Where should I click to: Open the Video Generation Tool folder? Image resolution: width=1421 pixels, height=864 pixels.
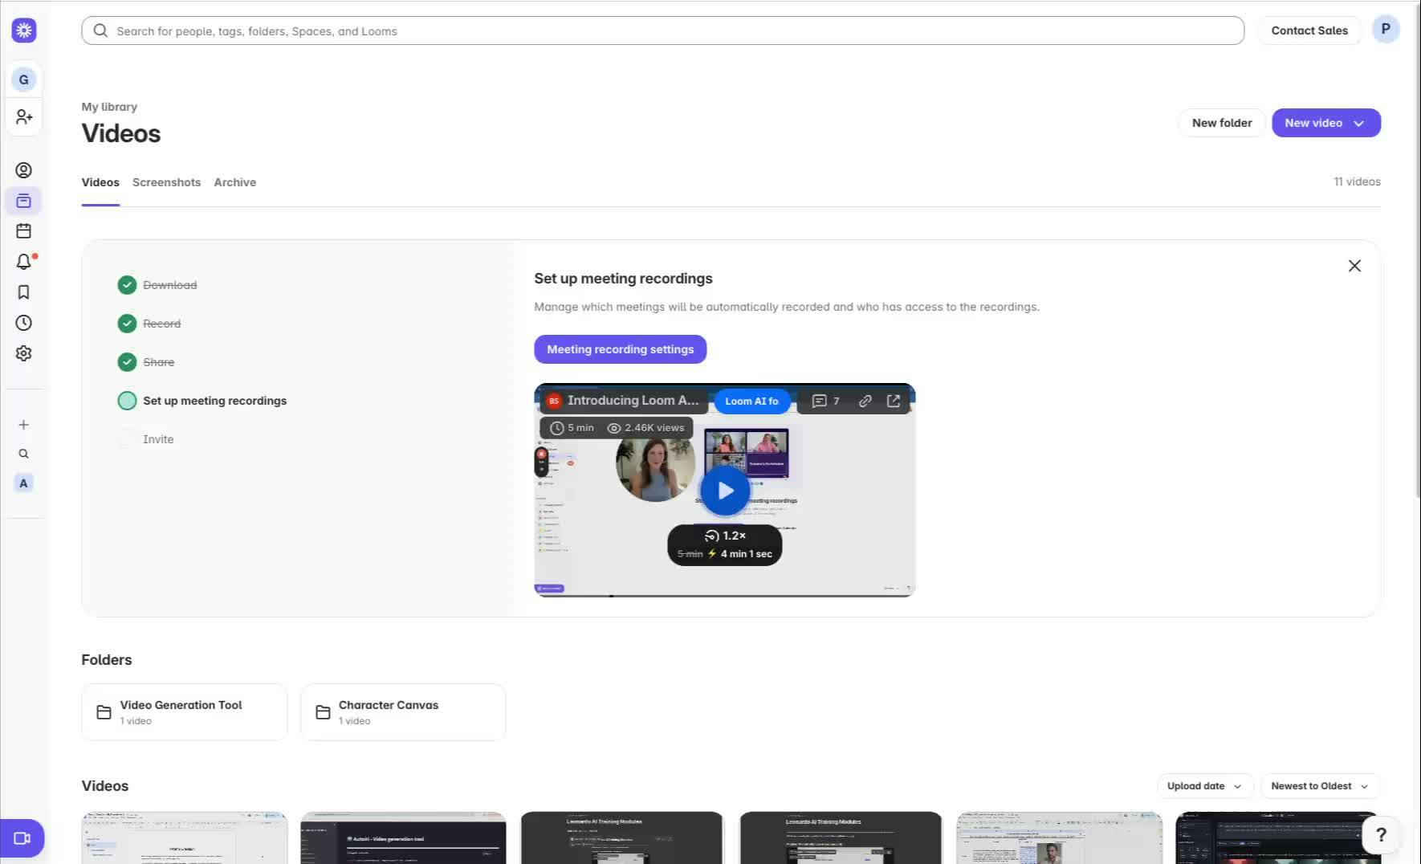pyautogui.click(x=184, y=712)
